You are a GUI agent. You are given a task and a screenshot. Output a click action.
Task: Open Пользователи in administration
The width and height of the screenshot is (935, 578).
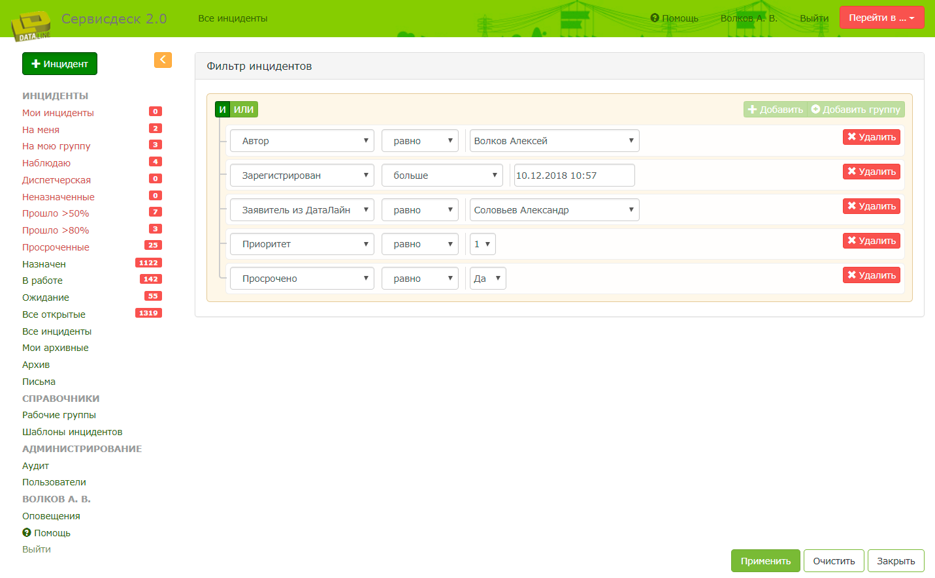click(x=54, y=482)
